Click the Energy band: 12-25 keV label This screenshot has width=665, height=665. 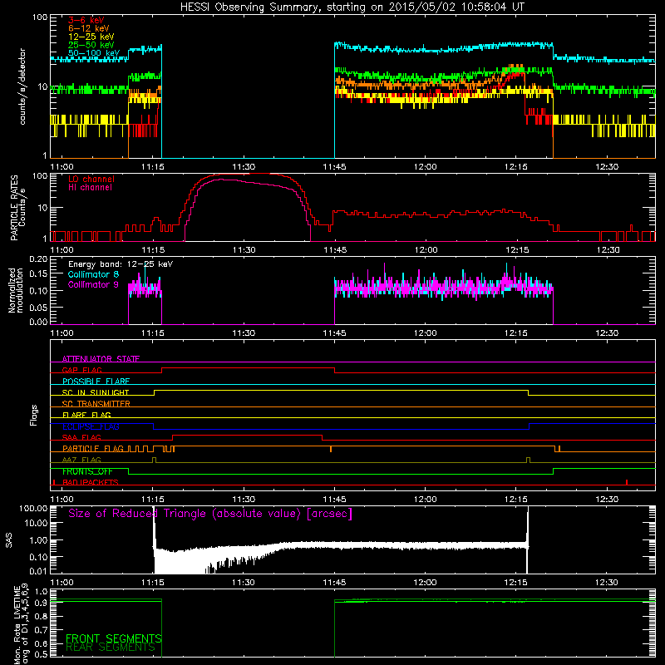click(121, 264)
